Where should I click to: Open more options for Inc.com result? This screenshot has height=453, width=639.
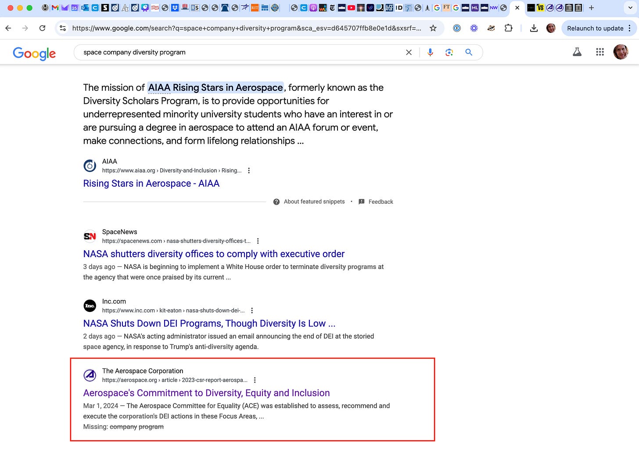point(252,310)
